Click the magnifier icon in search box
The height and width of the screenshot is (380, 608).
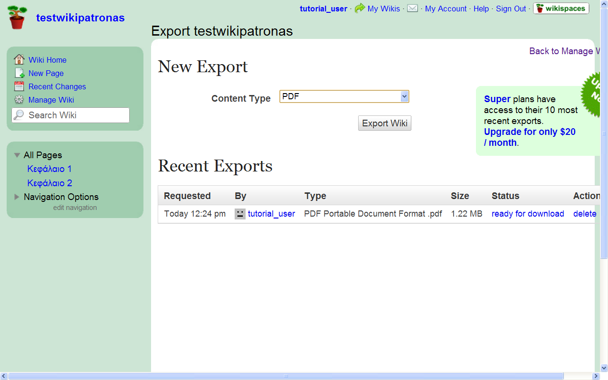19,115
